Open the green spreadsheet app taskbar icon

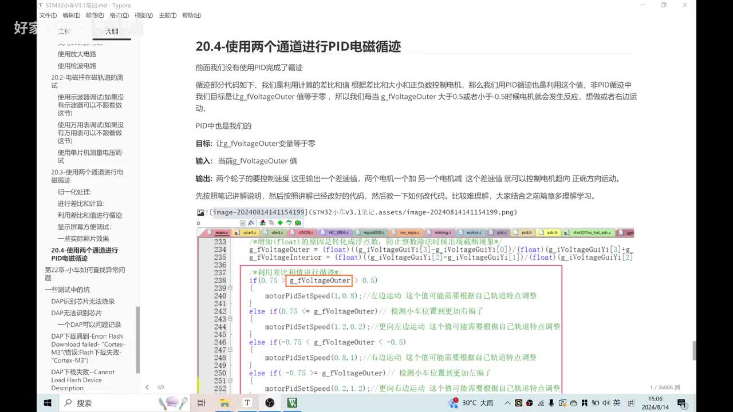click(x=292, y=403)
